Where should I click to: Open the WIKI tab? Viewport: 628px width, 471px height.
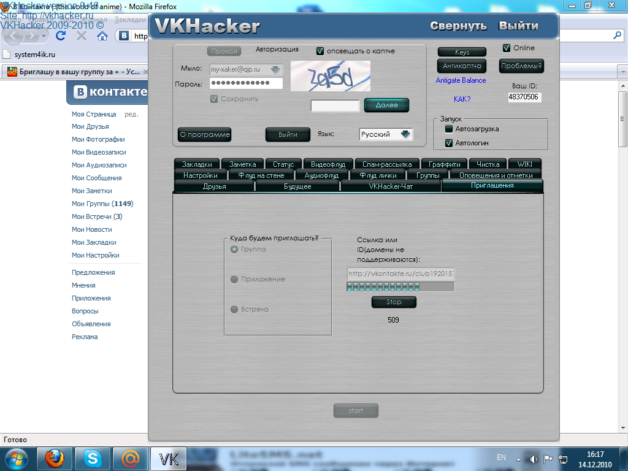tap(525, 164)
